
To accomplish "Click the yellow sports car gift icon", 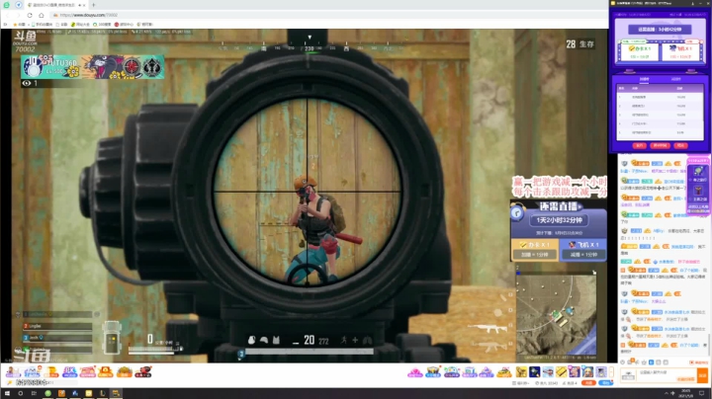I will 504,372.
